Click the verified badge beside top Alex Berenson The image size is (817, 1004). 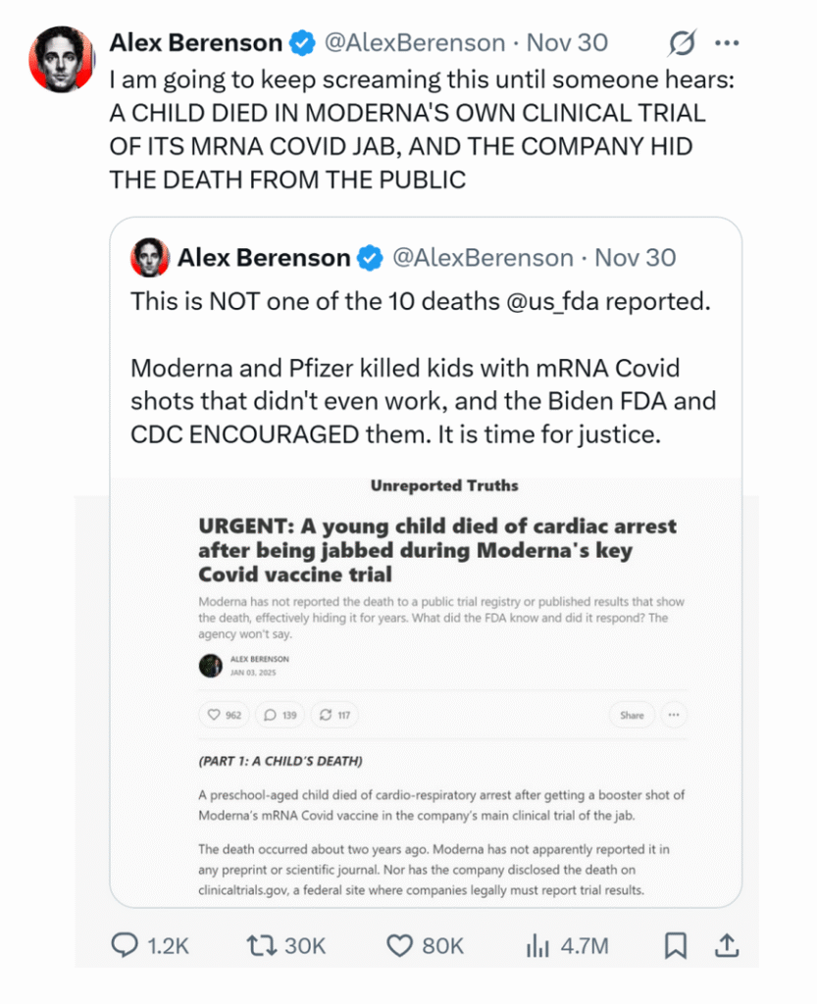[303, 43]
